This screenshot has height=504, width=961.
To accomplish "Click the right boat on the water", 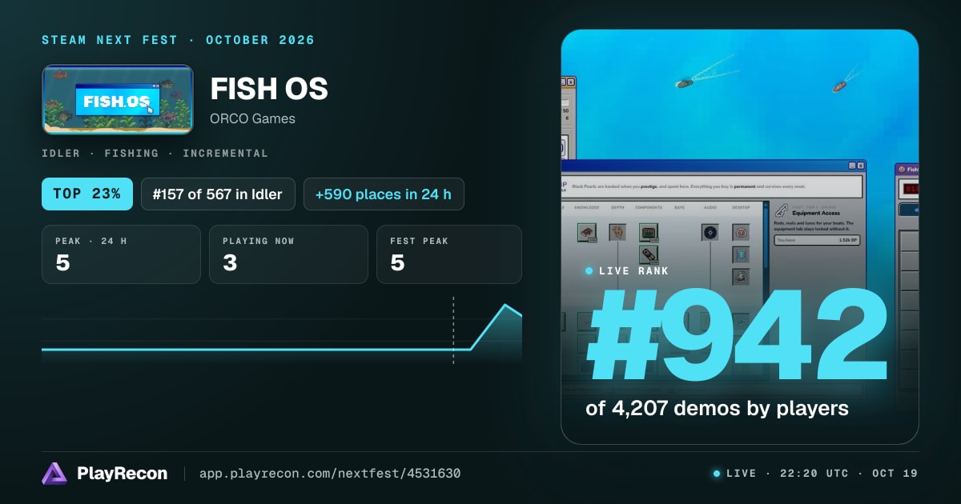I will (839, 86).
